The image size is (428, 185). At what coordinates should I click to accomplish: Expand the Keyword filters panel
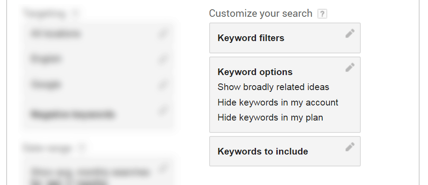tap(285, 38)
